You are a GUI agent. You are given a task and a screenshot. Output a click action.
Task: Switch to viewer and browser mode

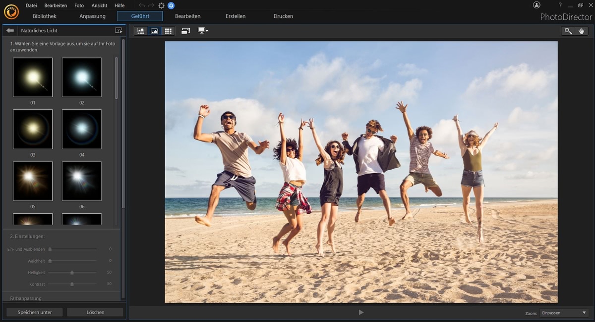click(x=141, y=31)
